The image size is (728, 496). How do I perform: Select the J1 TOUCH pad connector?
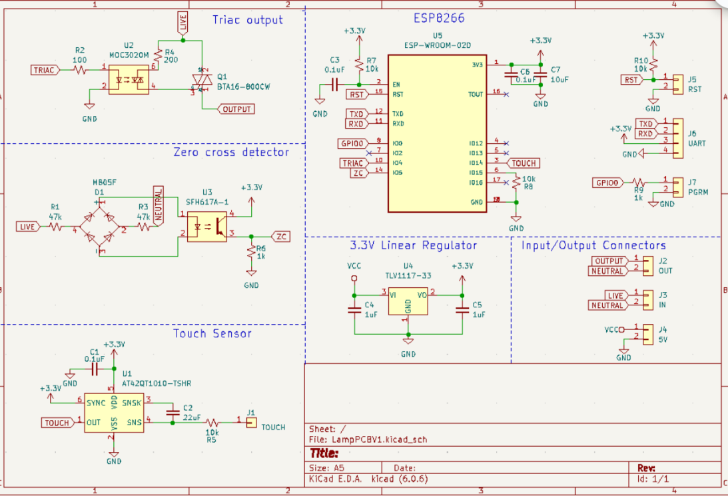pos(251,421)
